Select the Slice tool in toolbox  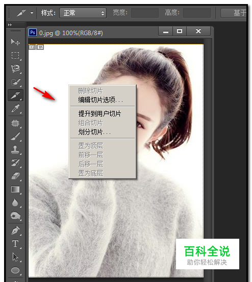(x=15, y=95)
